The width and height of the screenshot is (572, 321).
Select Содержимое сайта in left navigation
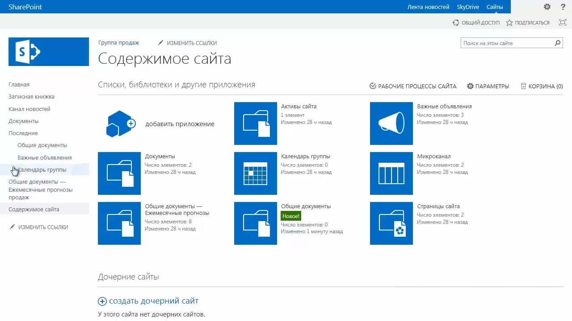click(34, 209)
